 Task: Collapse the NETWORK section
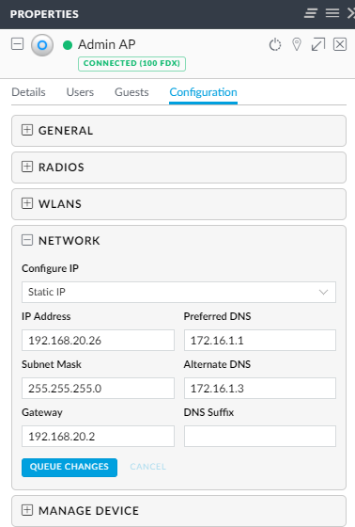(27, 240)
